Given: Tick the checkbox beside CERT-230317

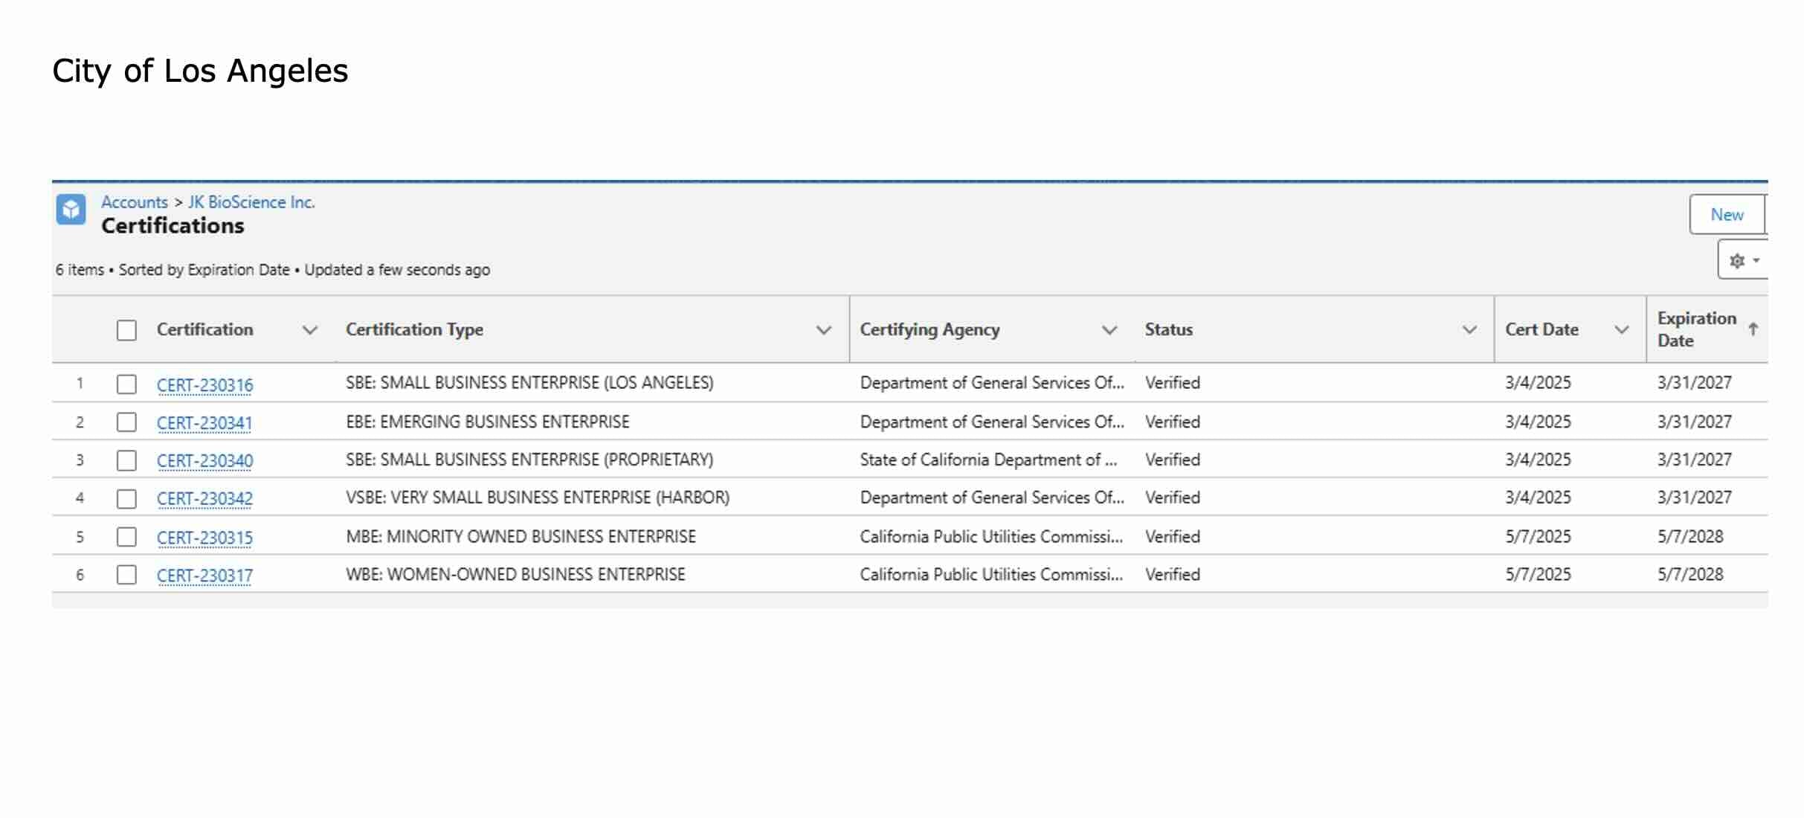Looking at the screenshot, I should pyautogui.click(x=126, y=575).
